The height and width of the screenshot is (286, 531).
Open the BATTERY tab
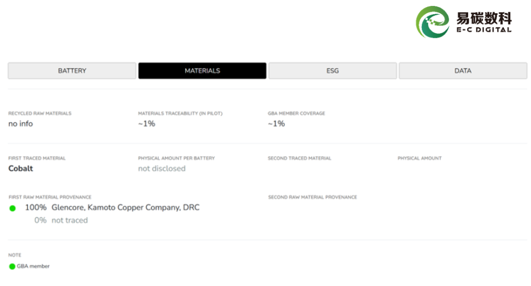[72, 71]
